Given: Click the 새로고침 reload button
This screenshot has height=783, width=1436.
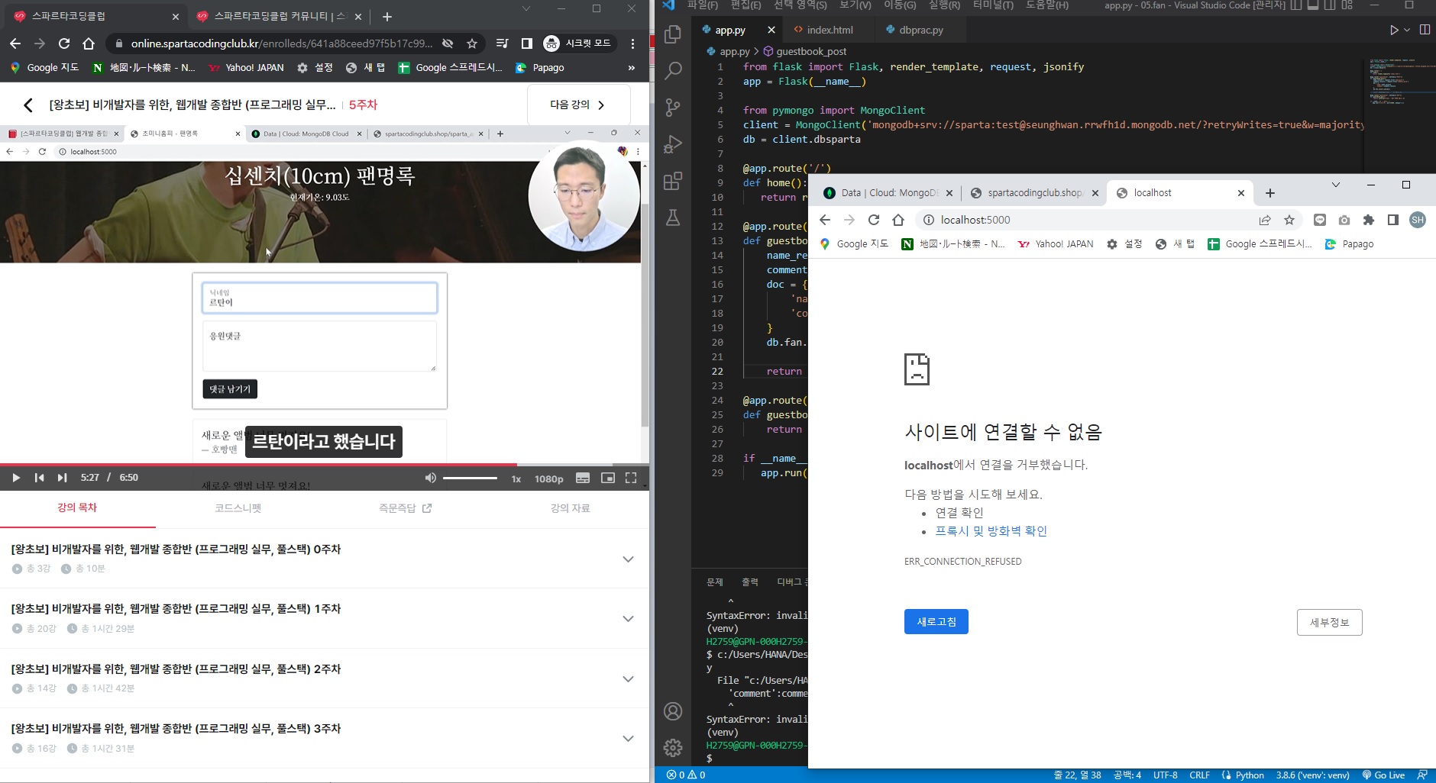Looking at the screenshot, I should (936, 622).
